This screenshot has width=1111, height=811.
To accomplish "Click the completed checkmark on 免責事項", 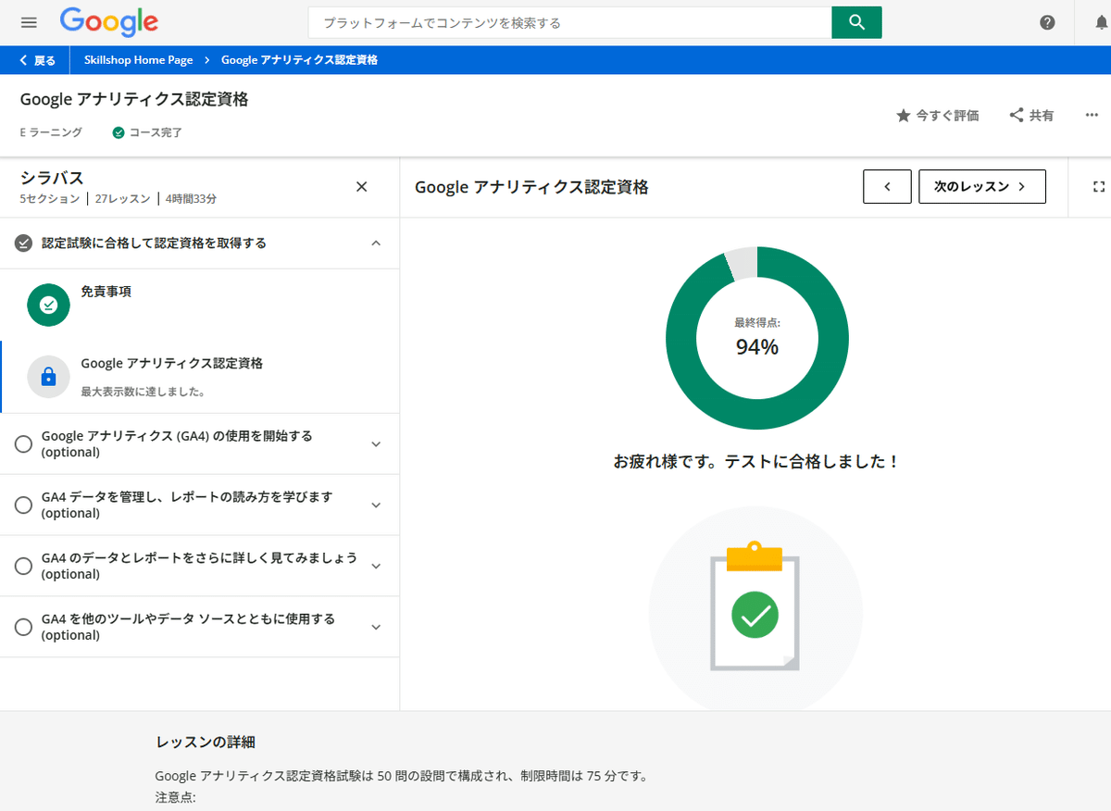I will click(48, 305).
